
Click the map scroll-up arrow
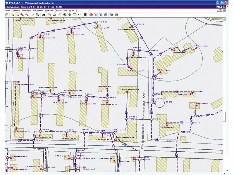click(224, 19)
